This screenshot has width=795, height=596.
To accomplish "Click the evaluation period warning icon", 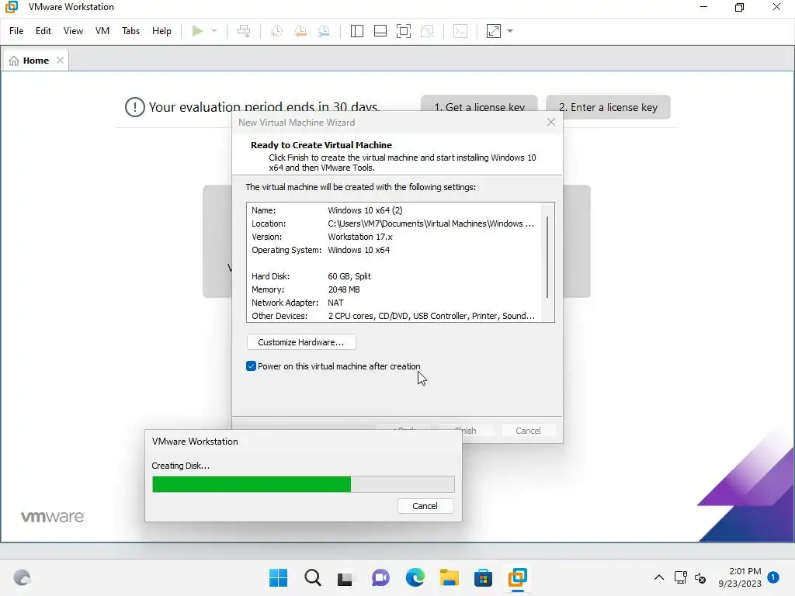I will (x=135, y=107).
